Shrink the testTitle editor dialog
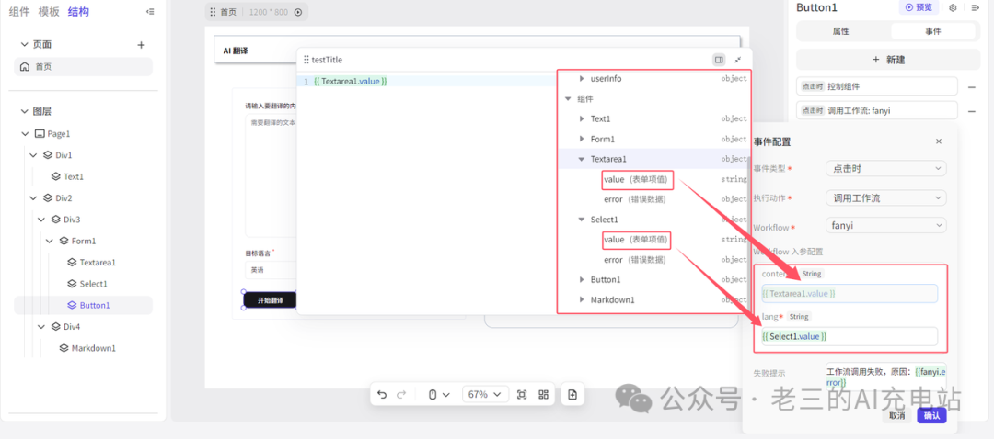 [738, 60]
